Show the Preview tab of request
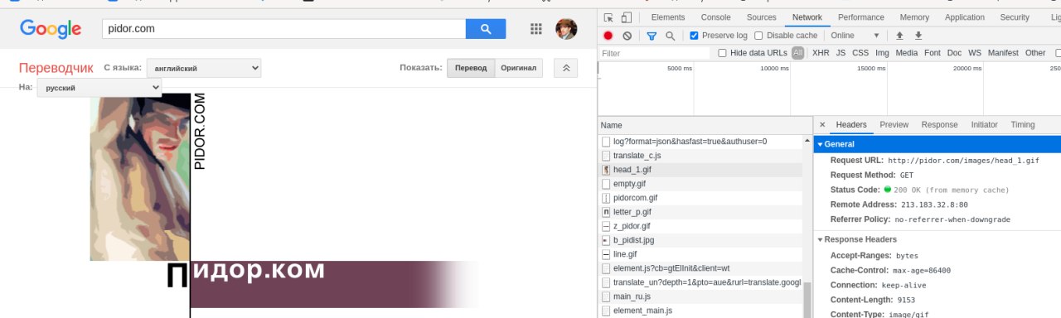1061x318 pixels. [x=894, y=125]
